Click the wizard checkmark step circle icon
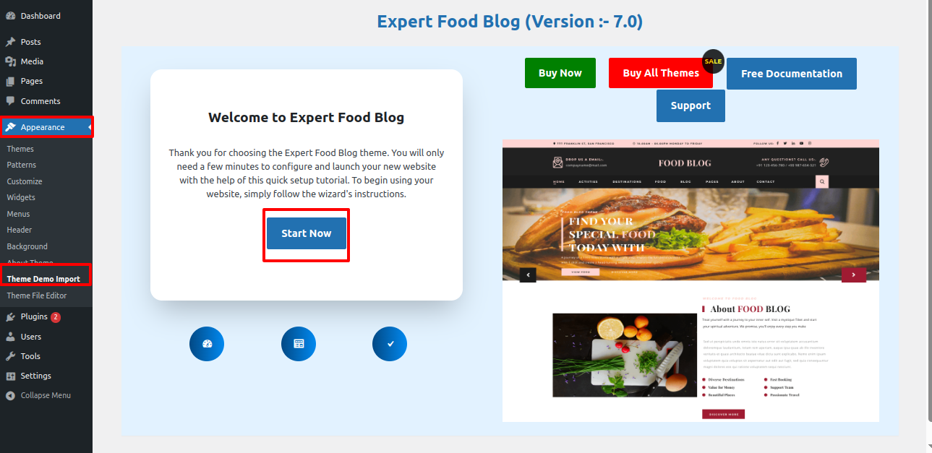The width and height of the screenshot is (932, 453). (x=390, y=344)
